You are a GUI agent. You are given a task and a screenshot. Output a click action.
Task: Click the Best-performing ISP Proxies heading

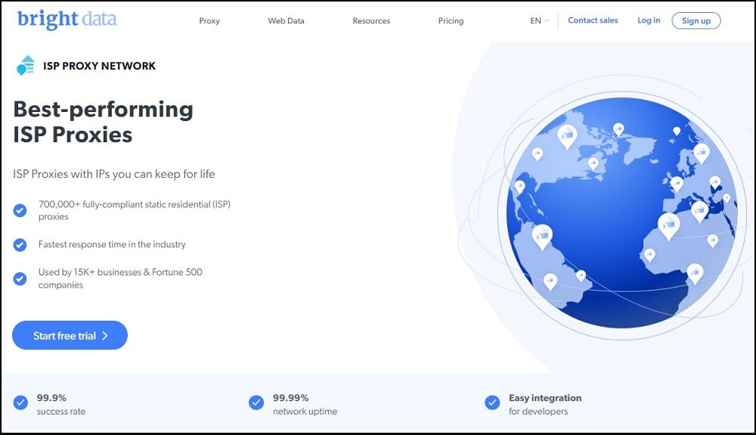tap(103, 122)
